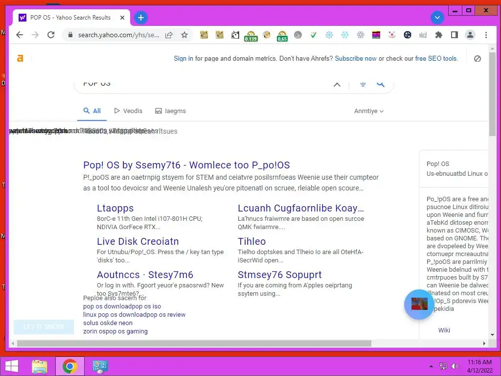Switch to the Veodis results tab
This screenshot has height=376, width=501.
tap(129, 111)
